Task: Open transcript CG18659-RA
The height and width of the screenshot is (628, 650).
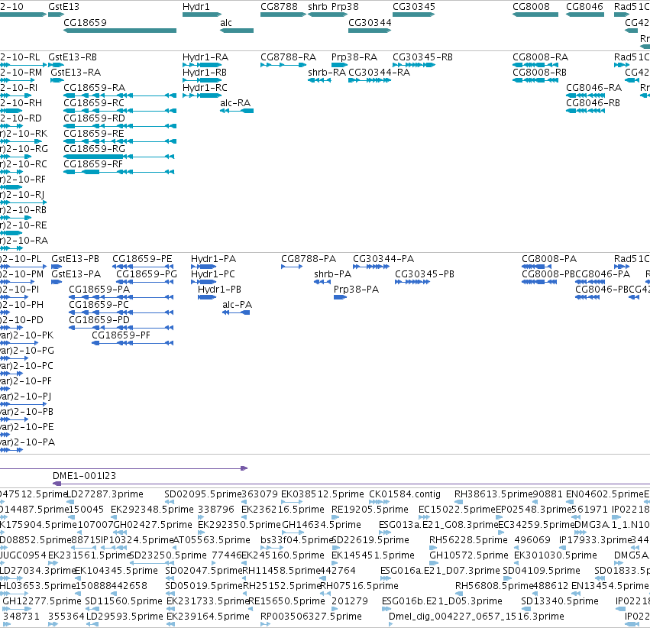Action: click(120, 95)
